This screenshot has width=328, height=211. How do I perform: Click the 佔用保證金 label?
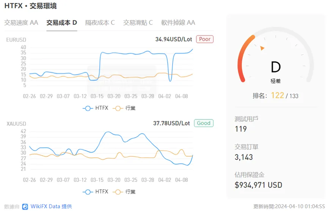point(250,175)
